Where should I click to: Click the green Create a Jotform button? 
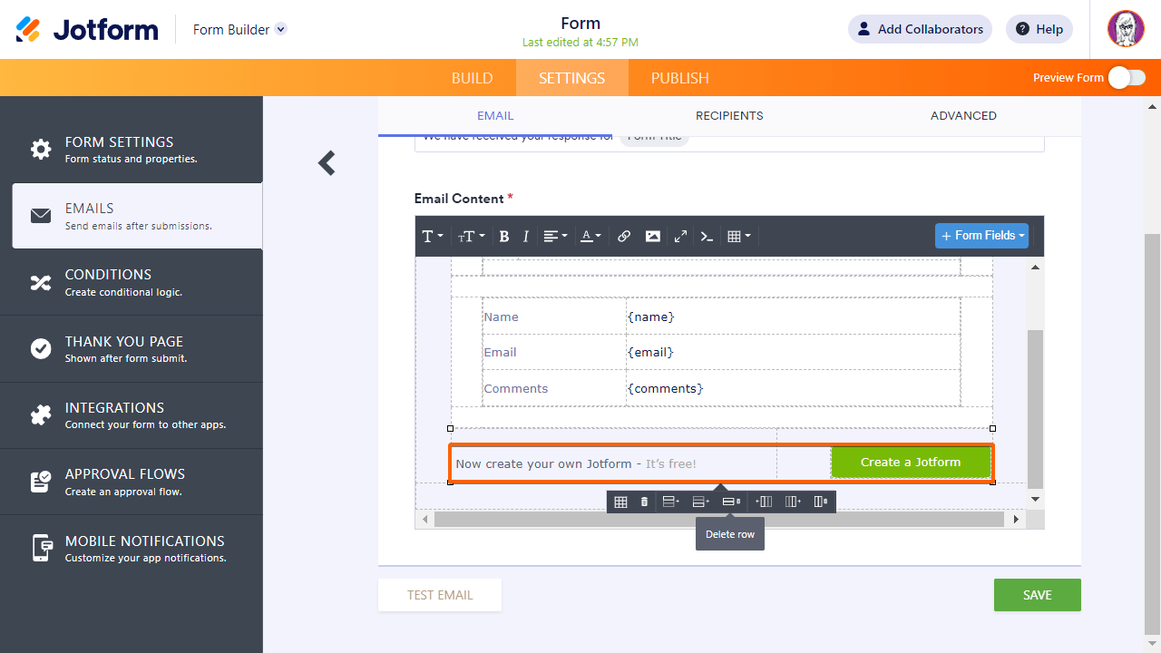pyautogui.click(x=911, y=463)
